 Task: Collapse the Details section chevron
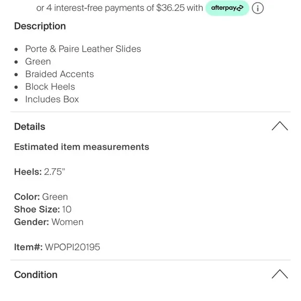[x=280, y=126]
